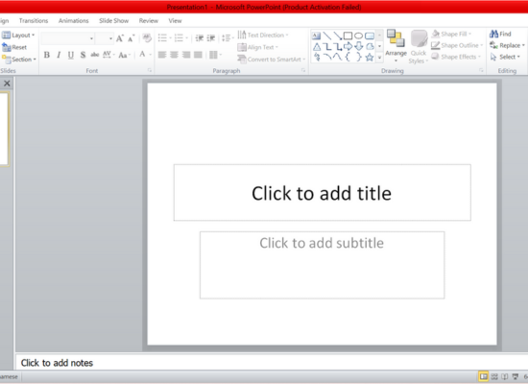Open the Font Color picker

[145, 54]
